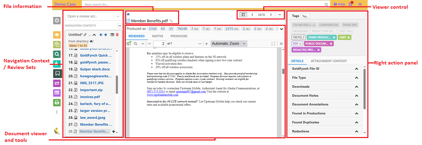Remove the PDF tag
Image resolution: width=422 pixels, height=145 pixels.
point(300,44)
